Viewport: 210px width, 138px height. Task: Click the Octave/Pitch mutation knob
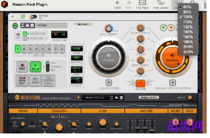(140, 28)
